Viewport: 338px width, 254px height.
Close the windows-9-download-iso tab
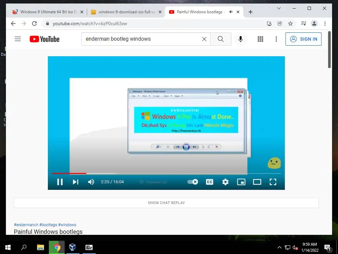160,12
